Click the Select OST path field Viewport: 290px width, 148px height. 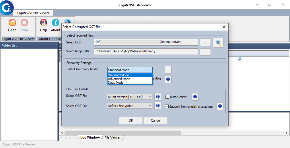point(146,42)
